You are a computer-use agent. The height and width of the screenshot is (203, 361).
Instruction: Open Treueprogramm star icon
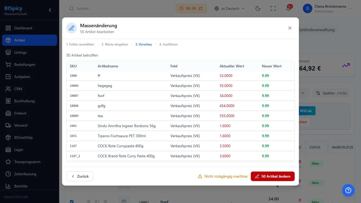8,162
